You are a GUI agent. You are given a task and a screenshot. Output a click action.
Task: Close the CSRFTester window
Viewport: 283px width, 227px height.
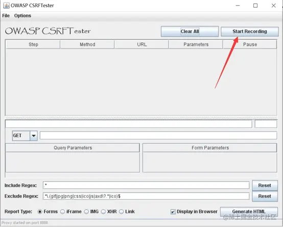[x=274, y=6]
